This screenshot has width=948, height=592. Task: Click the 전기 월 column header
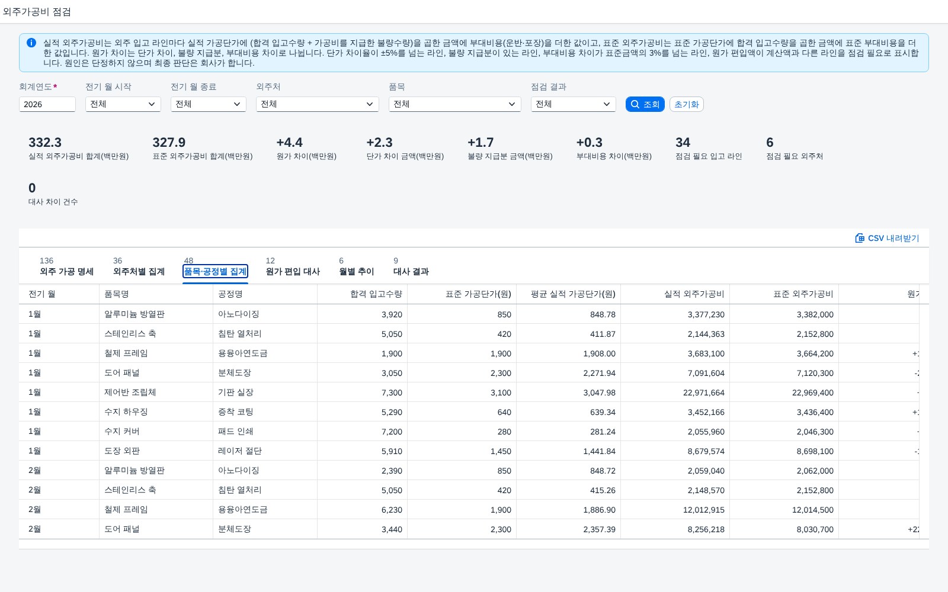point(59,294)
